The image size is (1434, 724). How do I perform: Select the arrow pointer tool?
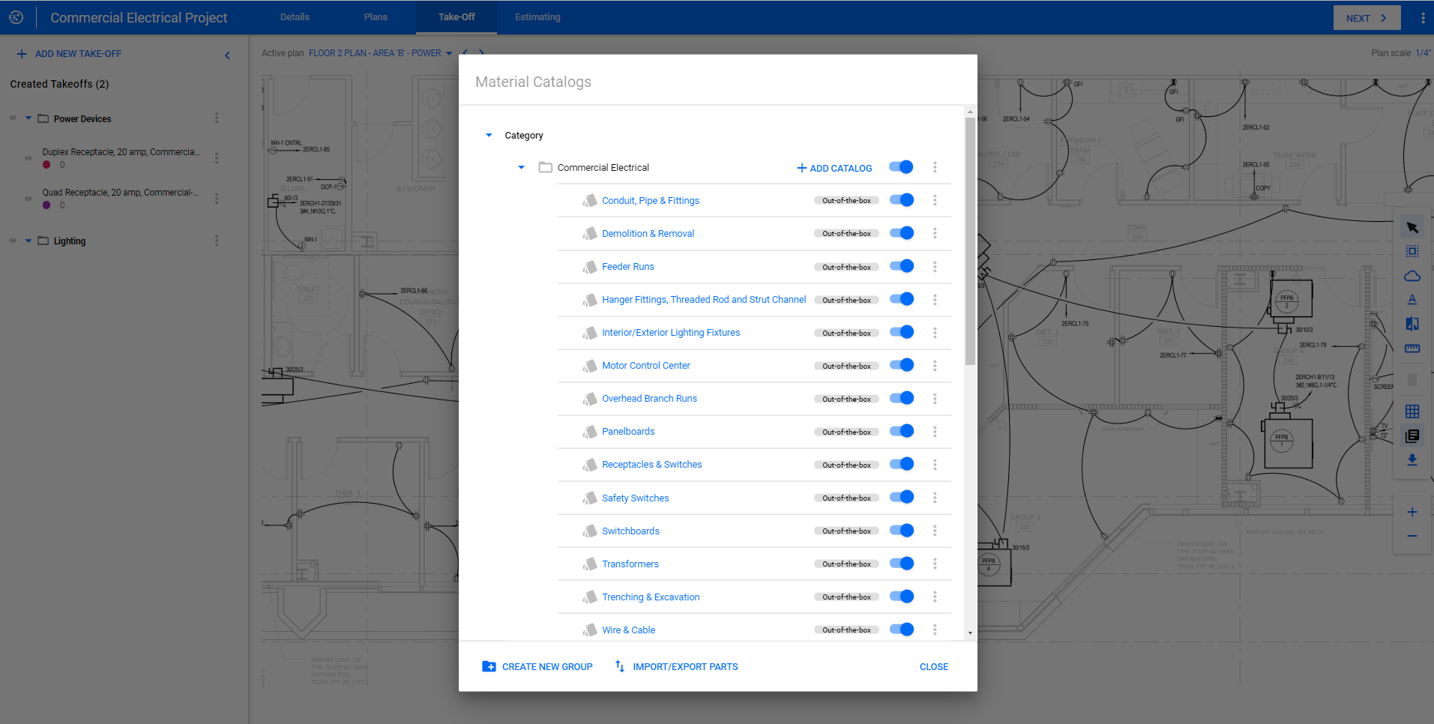(x=1412, y=226)
